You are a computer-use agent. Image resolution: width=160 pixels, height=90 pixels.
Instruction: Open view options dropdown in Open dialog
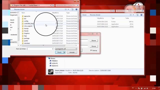click(68, 9)
